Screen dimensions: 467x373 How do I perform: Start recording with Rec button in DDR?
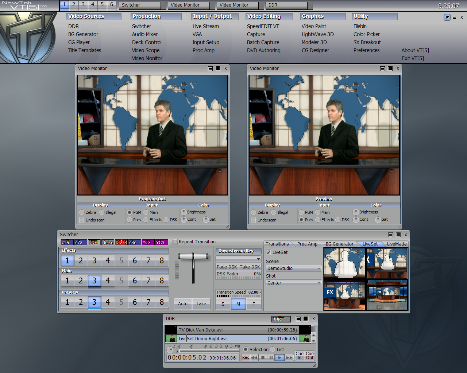(x=246, y=358)
